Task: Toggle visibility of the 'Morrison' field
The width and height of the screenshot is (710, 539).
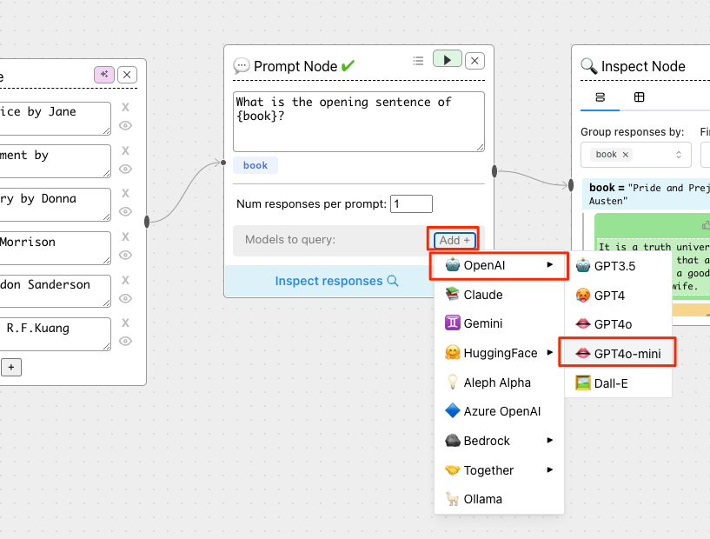Action: [125, 255]
